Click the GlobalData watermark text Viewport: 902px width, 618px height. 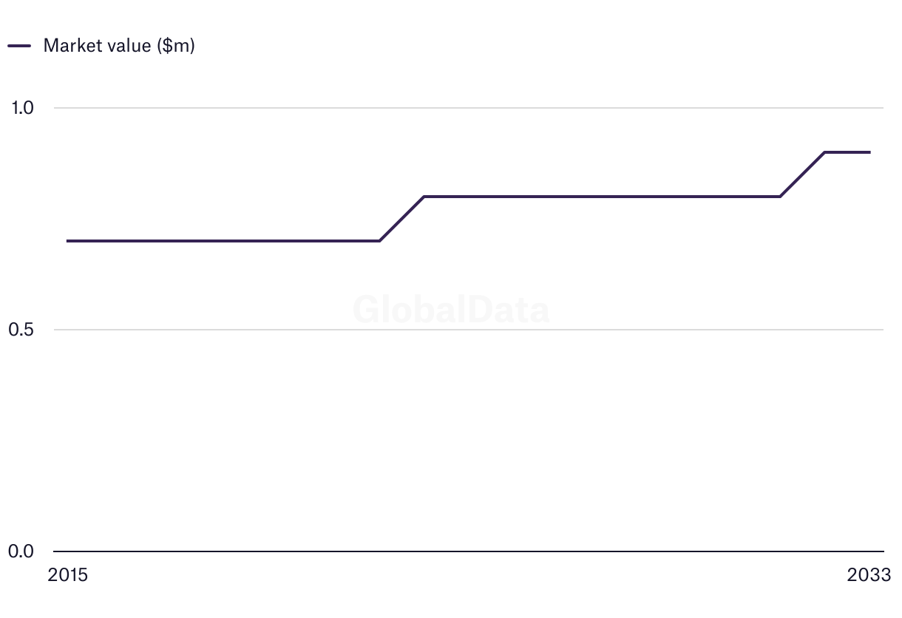click(451, 310)
